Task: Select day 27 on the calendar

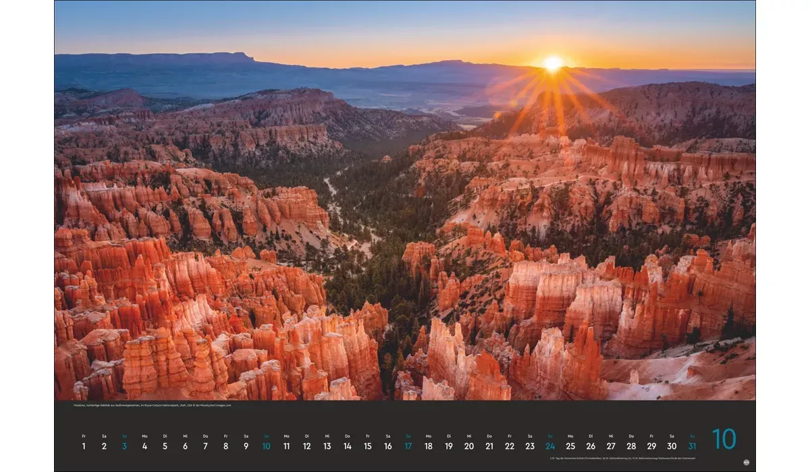Action: tap(611, 446)
